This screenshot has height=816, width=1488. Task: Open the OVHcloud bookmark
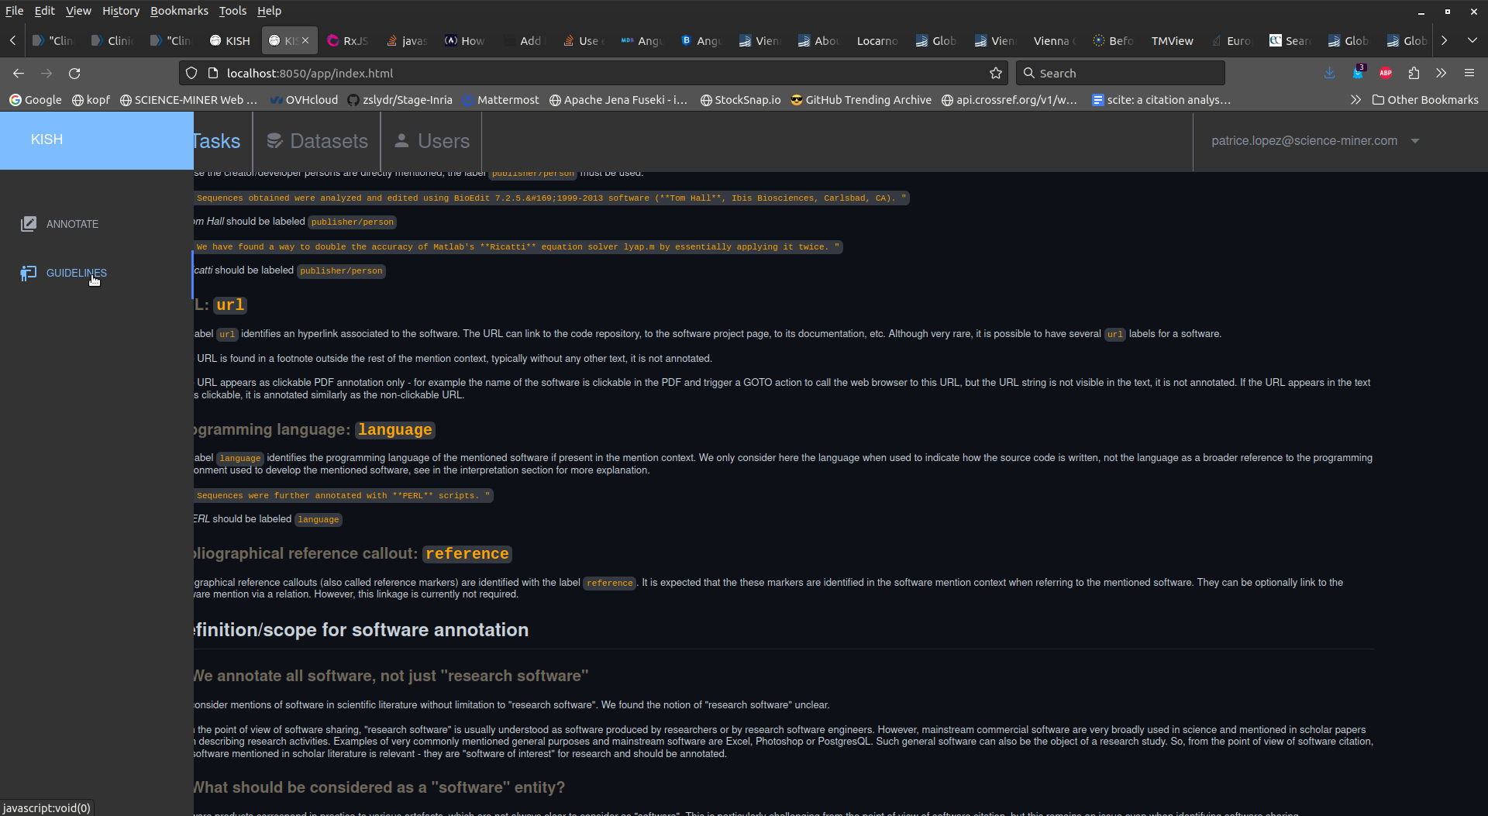point(304,100)
